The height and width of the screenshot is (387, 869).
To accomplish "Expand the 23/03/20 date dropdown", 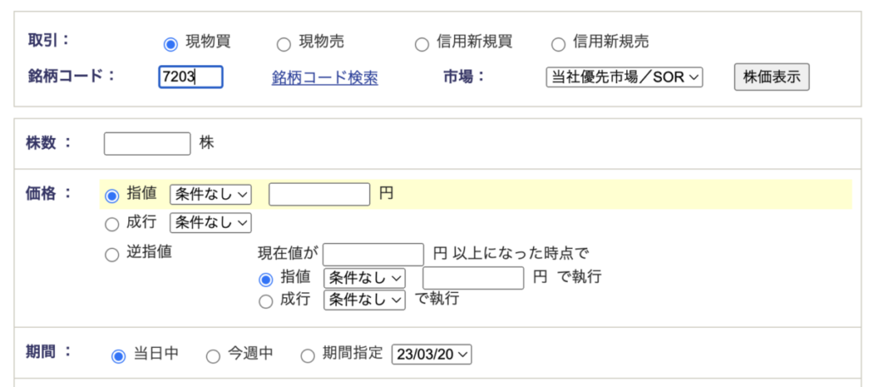I will [432, 354].
